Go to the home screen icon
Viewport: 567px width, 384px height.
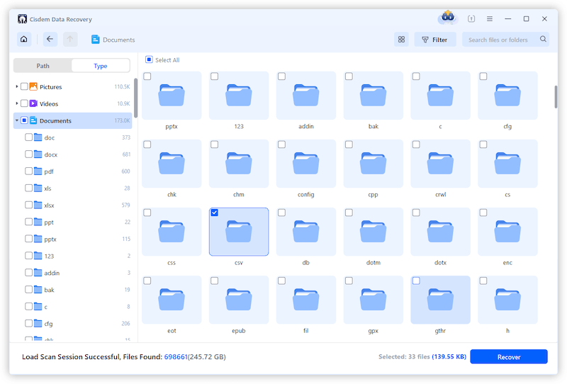click(24, 39)
